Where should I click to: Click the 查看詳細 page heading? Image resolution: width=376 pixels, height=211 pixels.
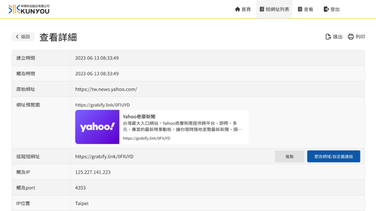58,37
